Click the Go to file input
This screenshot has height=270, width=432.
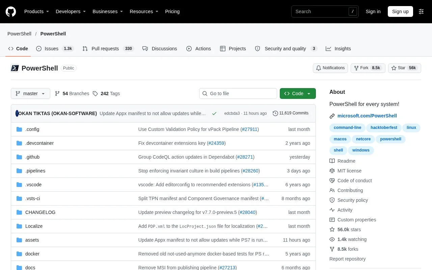point(238,93)
